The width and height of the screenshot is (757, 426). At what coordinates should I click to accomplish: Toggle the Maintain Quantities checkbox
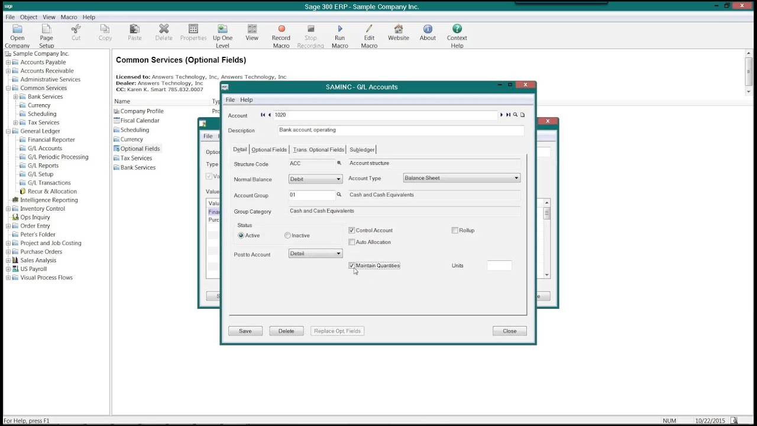[352, 266]
